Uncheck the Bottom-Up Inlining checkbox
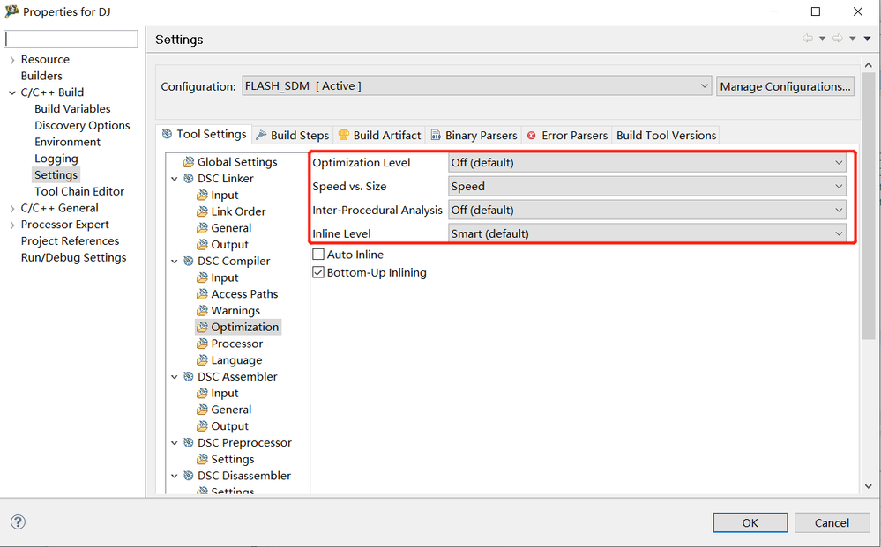The image size is (881, 547). (x=318, y=273)
